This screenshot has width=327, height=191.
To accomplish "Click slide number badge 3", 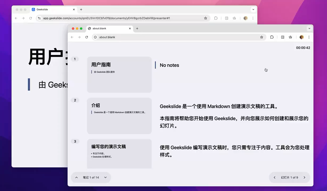I will point(75,141).
